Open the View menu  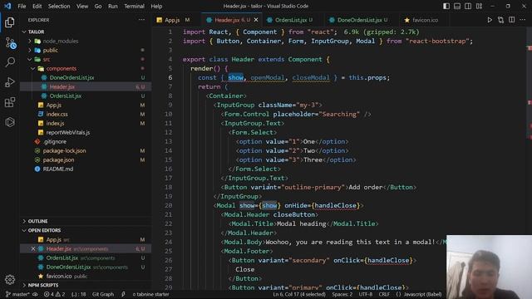click(x=82, y=6)
